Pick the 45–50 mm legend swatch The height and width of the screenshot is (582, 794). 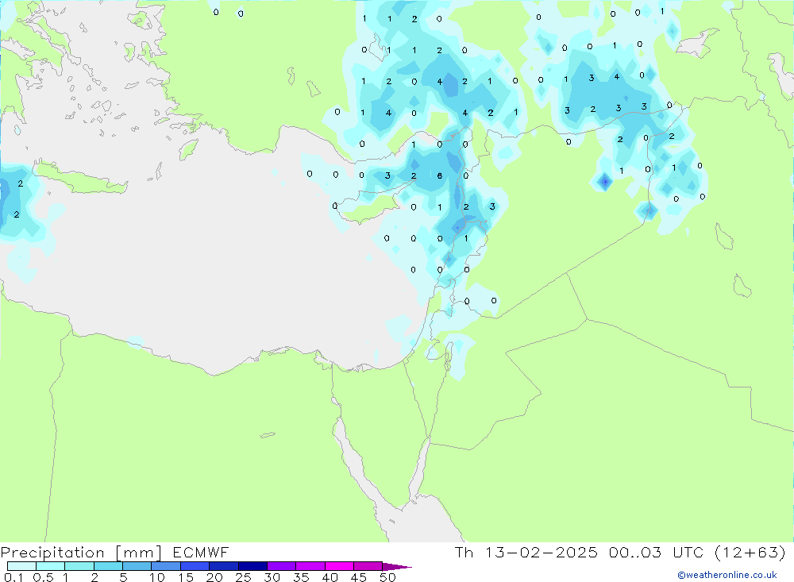coord(368,566)
